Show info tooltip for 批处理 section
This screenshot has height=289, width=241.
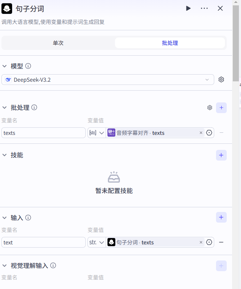point(34,107)
